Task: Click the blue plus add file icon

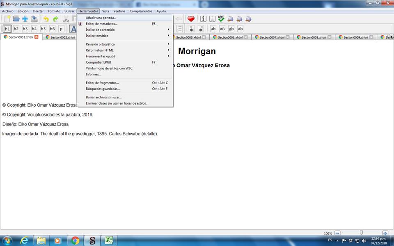Action: click(x=25, y=19)
